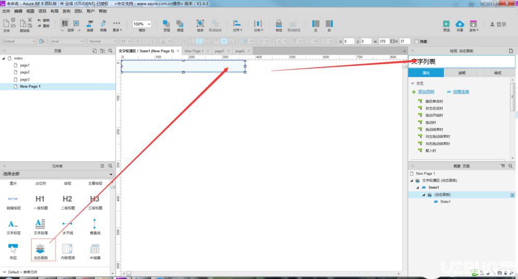Select the 文本标签 (Label) widget
This screenshot has height=279, width=518.
click(x=13, y=227)
